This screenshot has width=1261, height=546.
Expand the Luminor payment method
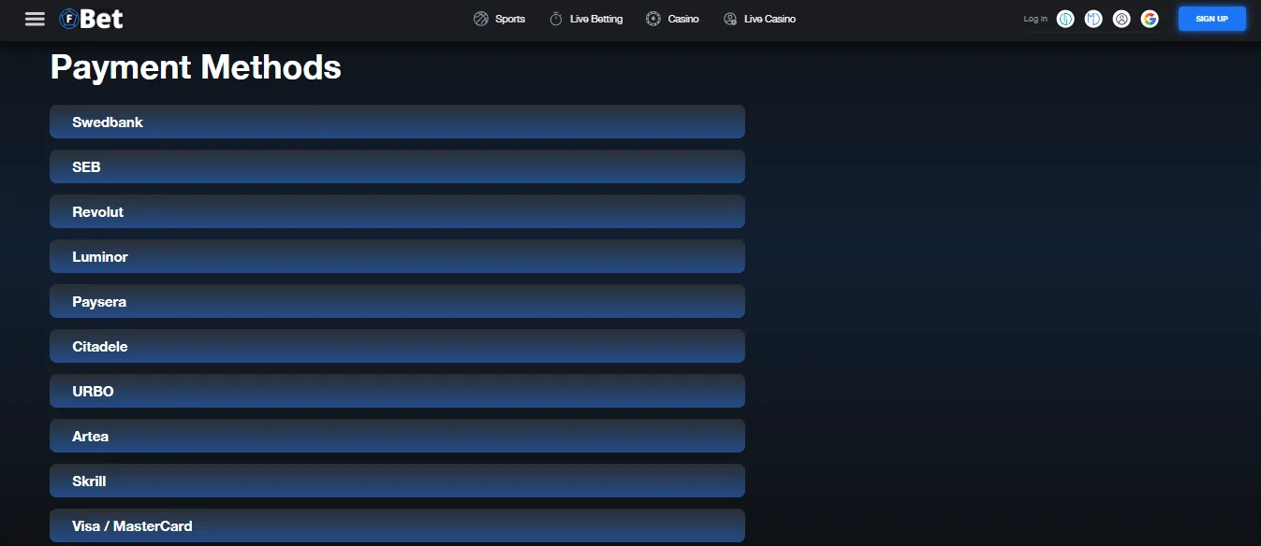click(x=397, y=256)
